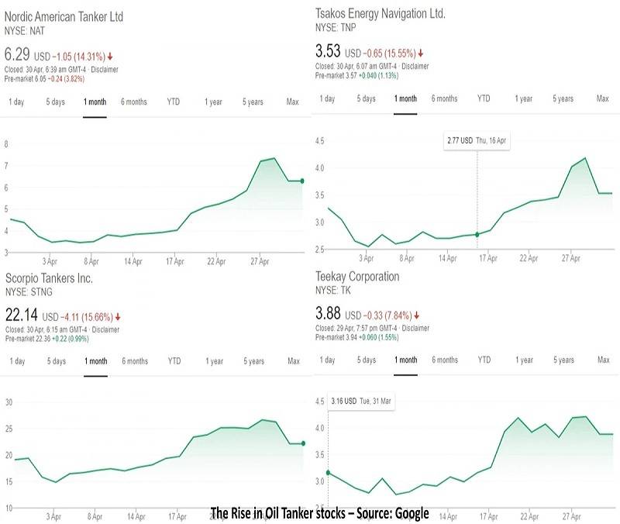
Task: Select 6 months tab for Tsakos Energy Navigation
Action: point(444,98)
